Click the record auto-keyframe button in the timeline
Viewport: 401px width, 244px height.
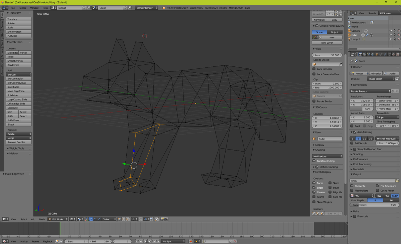click(x=191, y=241)
